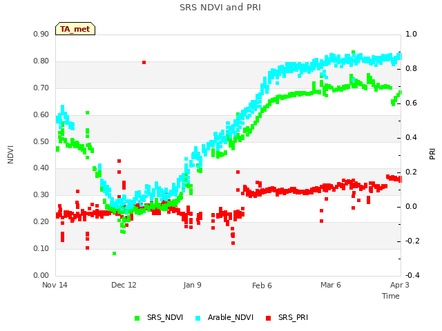Viewport: 442px width, 331px height.
Task: Click the 0.90 NDVI axis value
Action: point(41,34)
